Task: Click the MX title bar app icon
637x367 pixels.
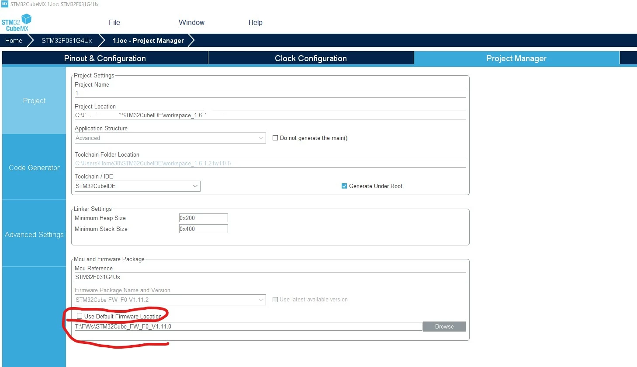Action: [x=5, y=4]
